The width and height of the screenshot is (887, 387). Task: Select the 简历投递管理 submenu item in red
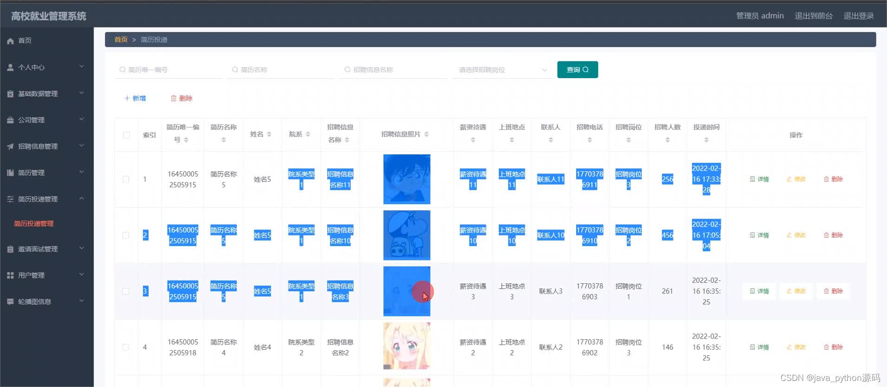coord(34,224)
